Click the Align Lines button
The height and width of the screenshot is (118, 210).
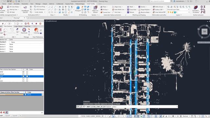click(x=117, y=7)
